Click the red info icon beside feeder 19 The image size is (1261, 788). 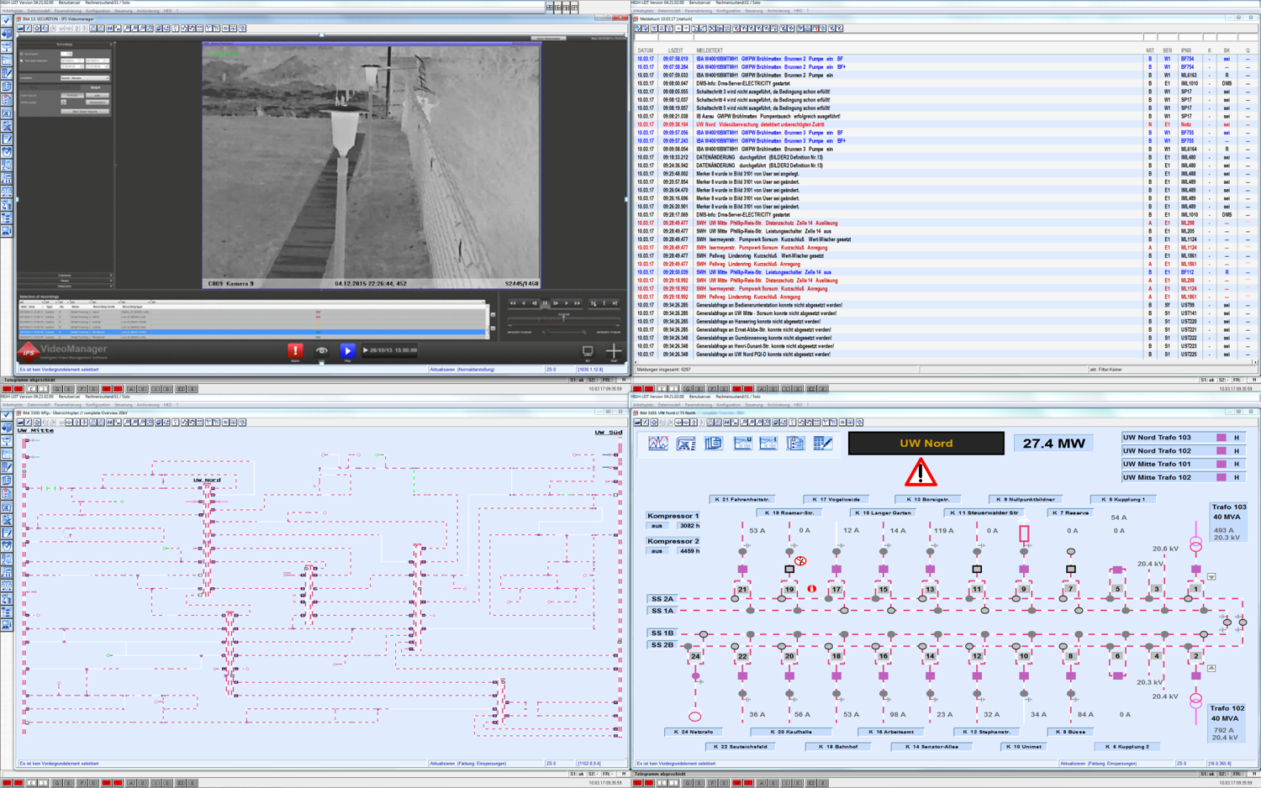pyautogui.click(x=812, y=589)
